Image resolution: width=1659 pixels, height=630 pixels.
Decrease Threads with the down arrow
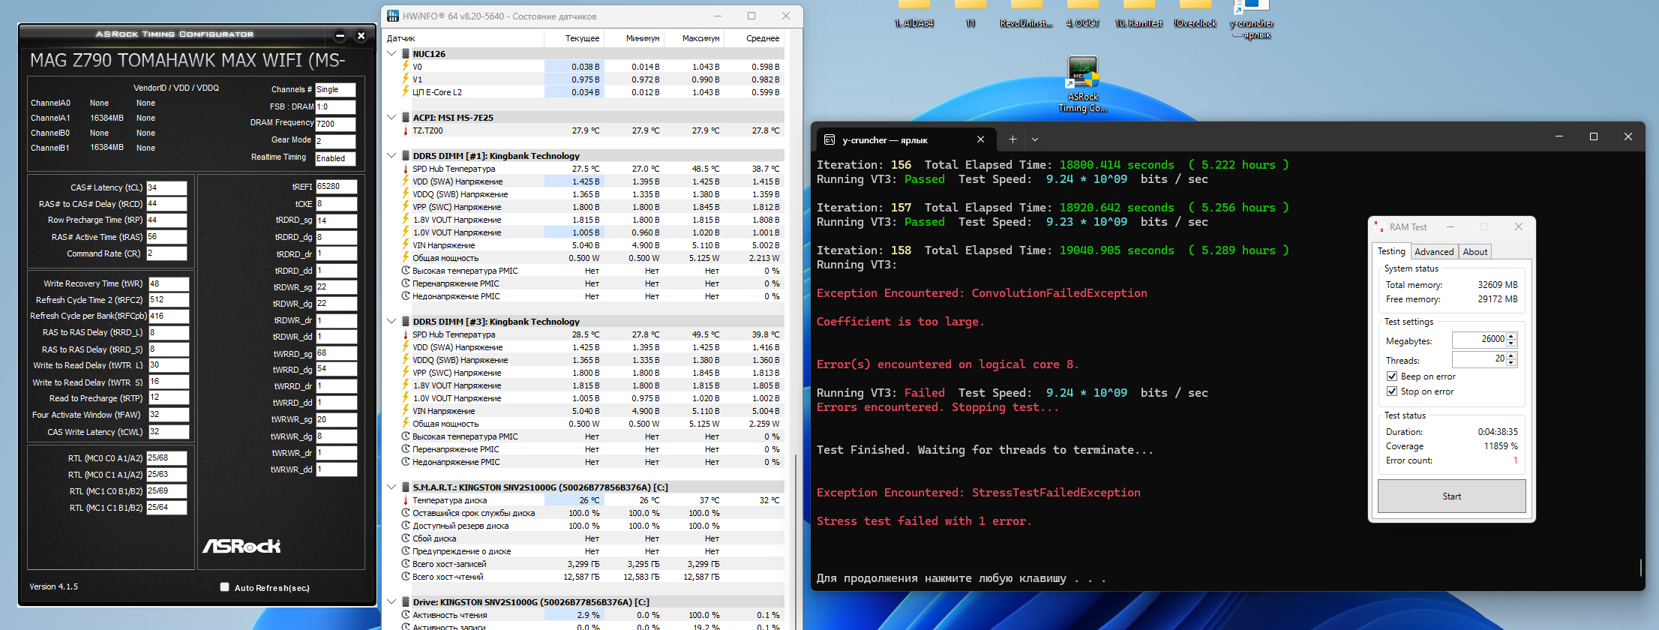tap(1511, 363)
